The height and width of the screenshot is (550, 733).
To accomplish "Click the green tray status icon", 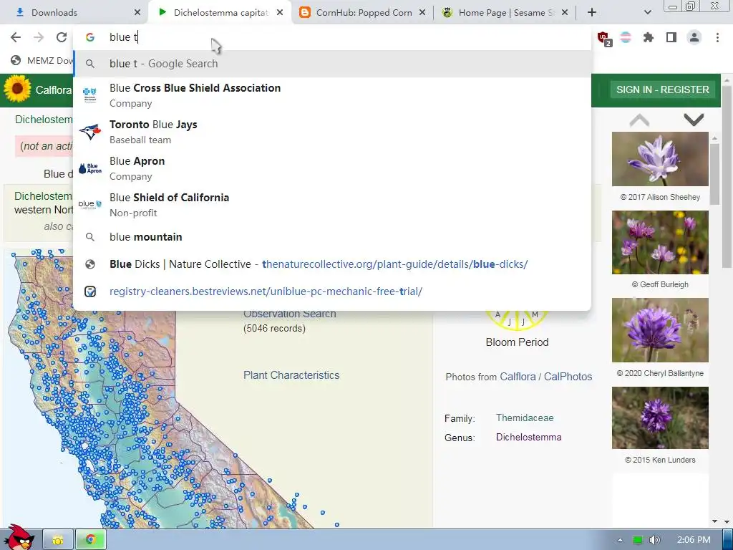I will pyautogui.click(x=637, y=540).
